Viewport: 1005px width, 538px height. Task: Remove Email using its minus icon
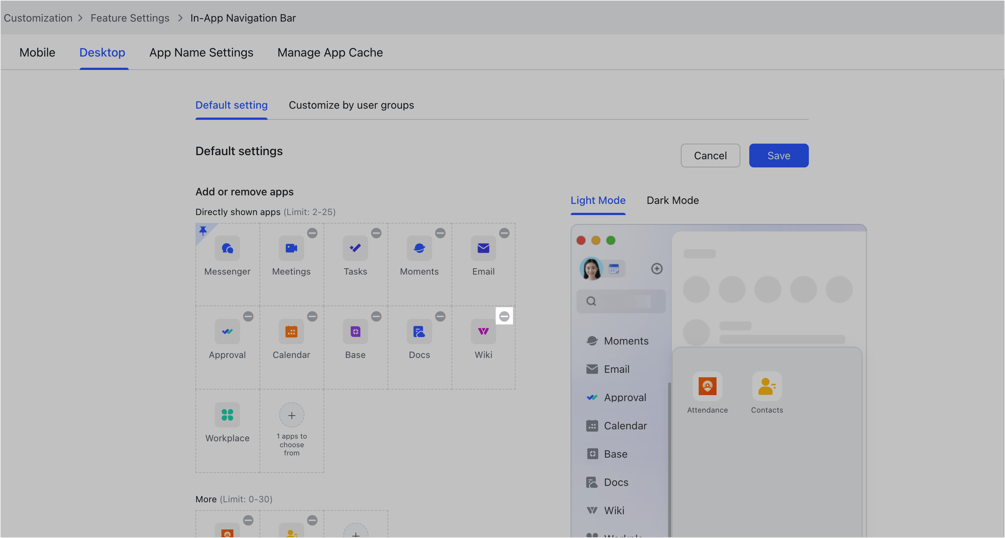pyautogui.click(x=504, y=233)
